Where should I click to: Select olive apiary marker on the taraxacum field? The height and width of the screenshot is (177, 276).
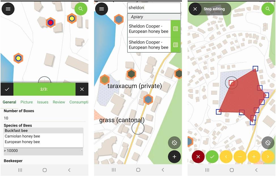tap(105, 79)
